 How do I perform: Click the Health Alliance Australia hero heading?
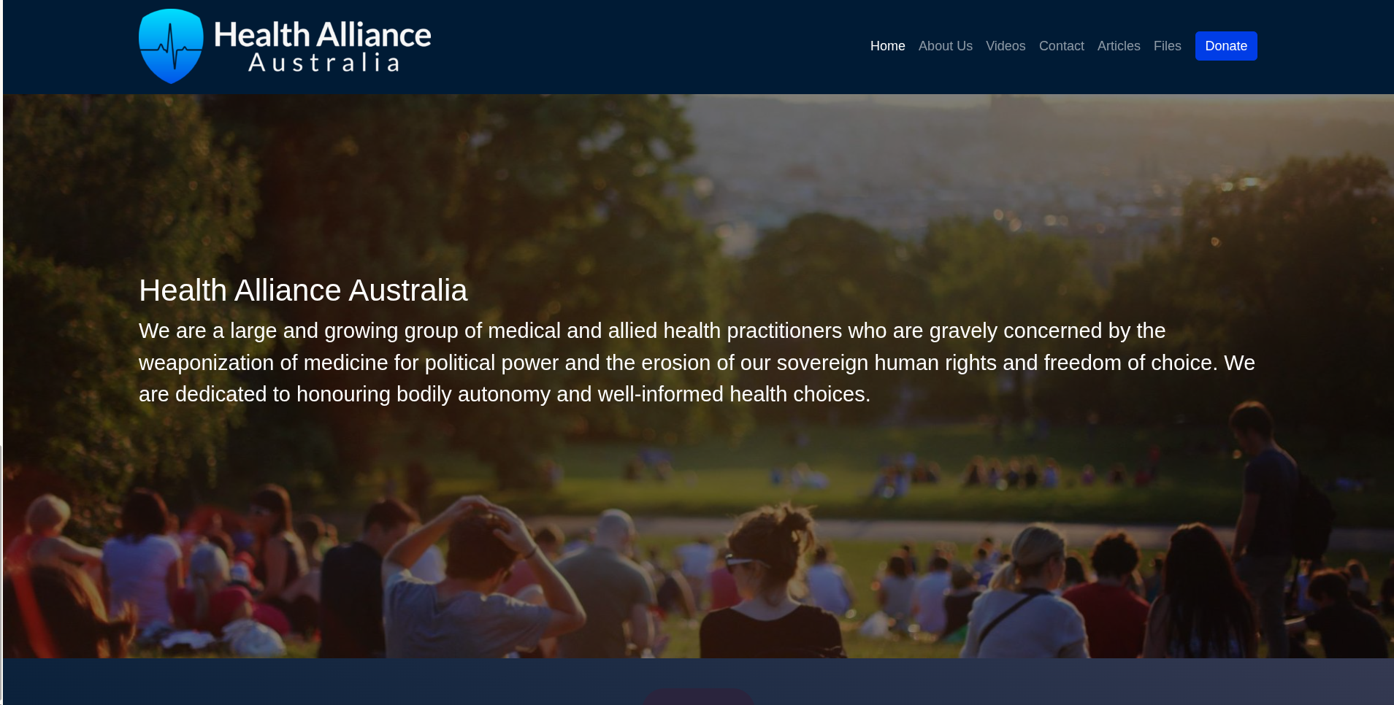302,290
